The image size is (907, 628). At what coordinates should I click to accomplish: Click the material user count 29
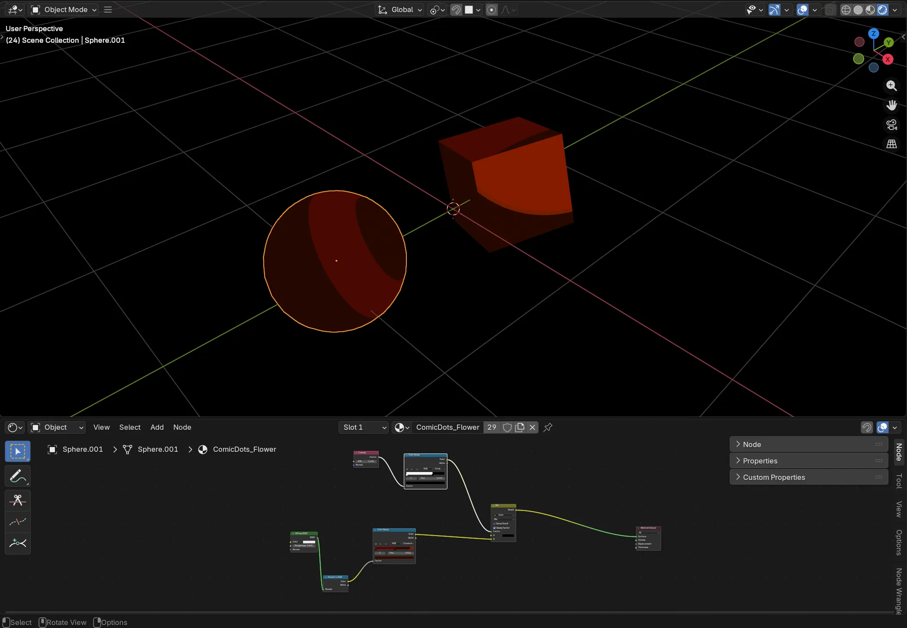(x=492, y=427)
